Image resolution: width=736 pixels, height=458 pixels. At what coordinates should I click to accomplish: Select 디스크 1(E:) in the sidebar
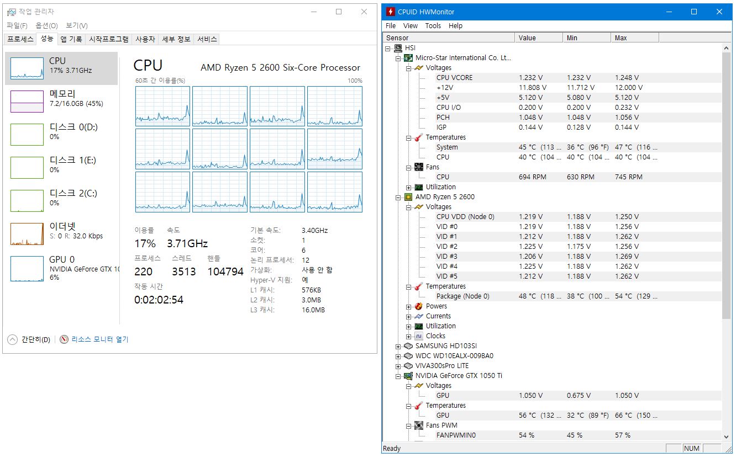(x=62, y=168)
